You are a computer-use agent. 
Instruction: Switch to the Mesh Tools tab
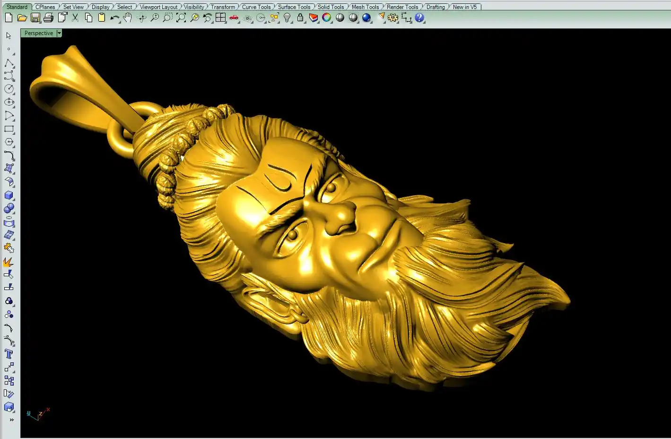point(365,7)
